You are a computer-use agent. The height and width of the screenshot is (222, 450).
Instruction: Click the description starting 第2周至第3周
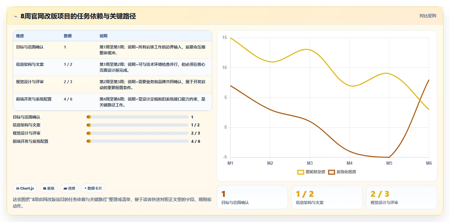pos(153,84)
